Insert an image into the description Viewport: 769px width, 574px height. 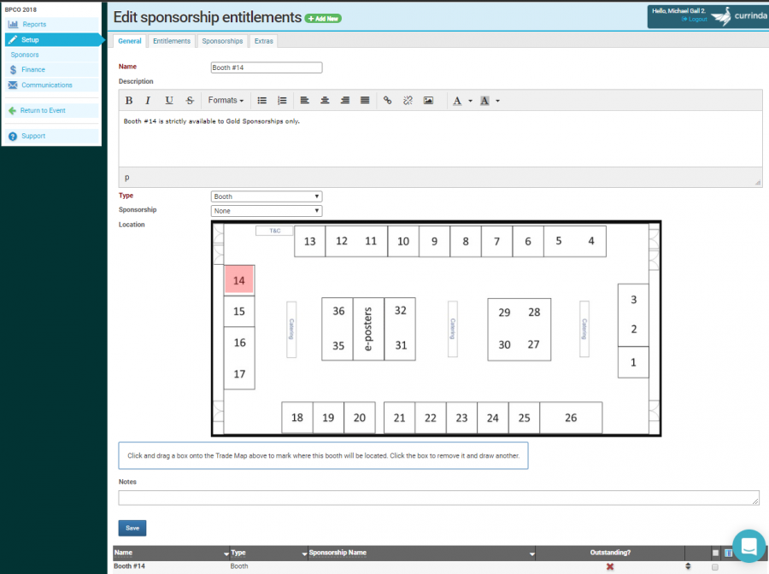pos(429,101)
